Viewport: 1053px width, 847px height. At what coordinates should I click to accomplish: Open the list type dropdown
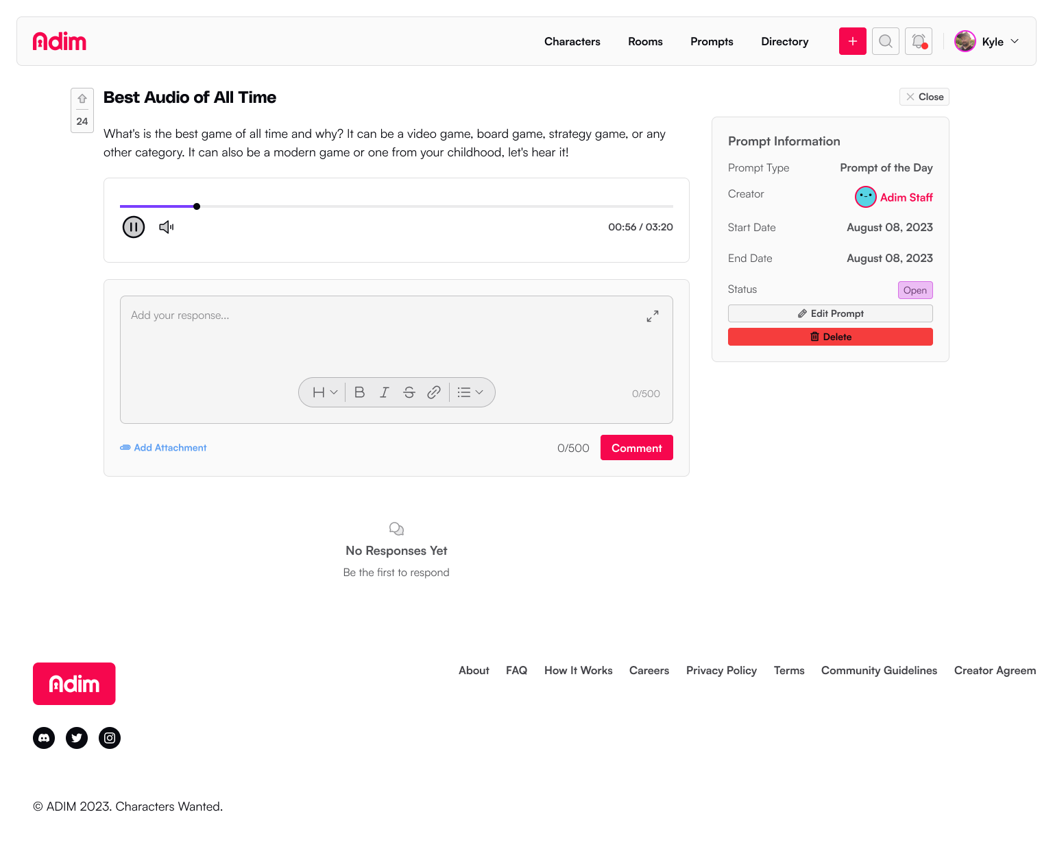coord(470,392)
